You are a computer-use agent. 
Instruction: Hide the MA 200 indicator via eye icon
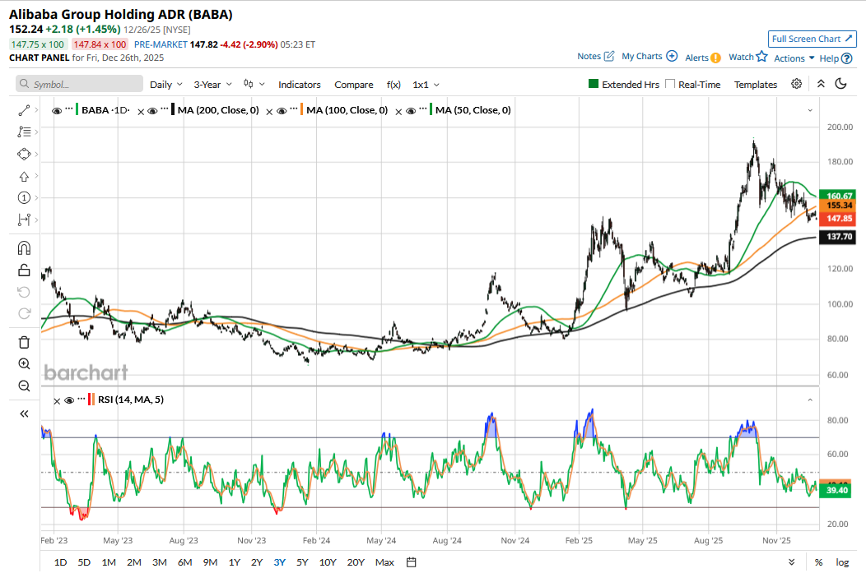tap(152, 110)
